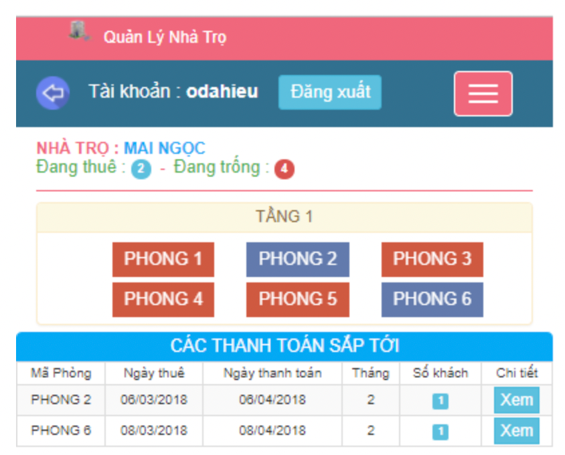The height and width of the screenshot is (455, 565).
Task: Click username odahieu
Action: click(222, 92)
